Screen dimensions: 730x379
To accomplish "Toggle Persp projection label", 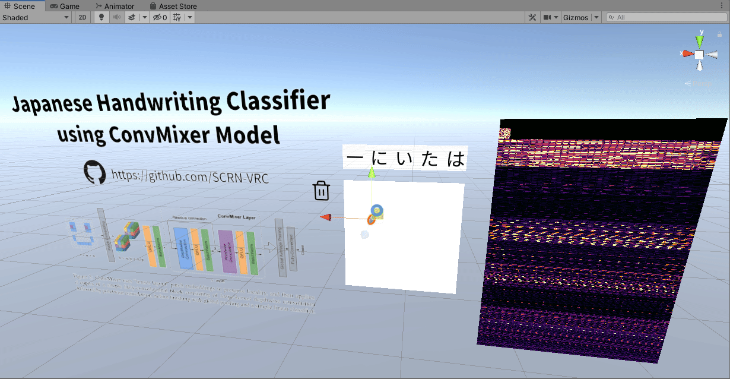I will [699, 84].
